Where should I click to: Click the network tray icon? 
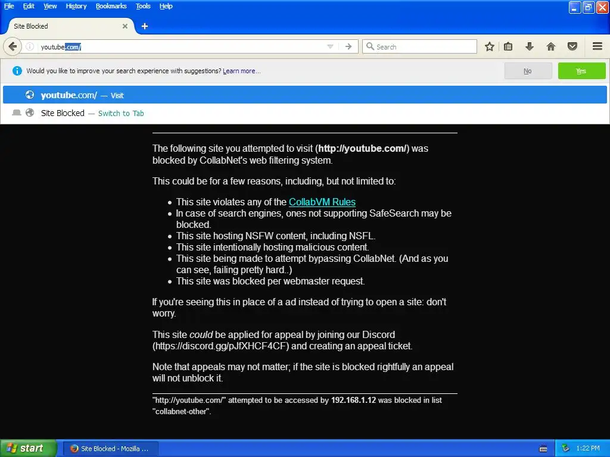565,449
